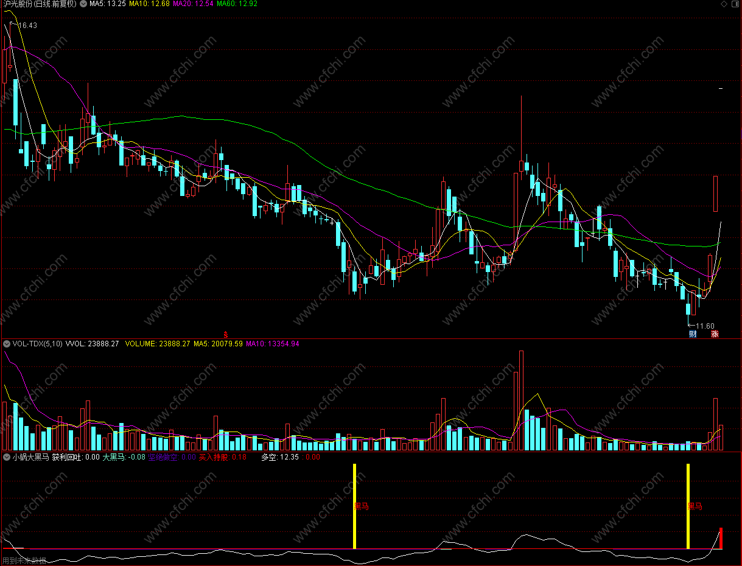Click the 涨 marker icon below the chart
742x566 pixels.
point(715,334)
